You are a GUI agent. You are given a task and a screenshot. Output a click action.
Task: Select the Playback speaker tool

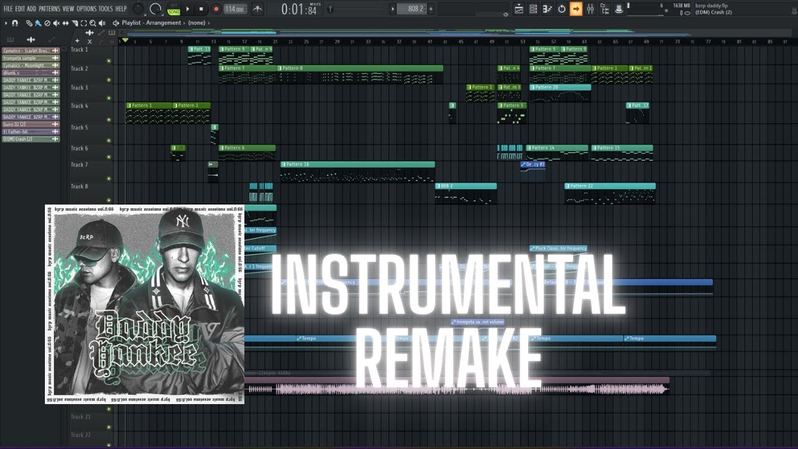click(x=102, y=23)
